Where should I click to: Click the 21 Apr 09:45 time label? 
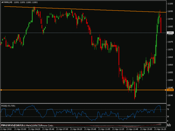tap(90, 129)
